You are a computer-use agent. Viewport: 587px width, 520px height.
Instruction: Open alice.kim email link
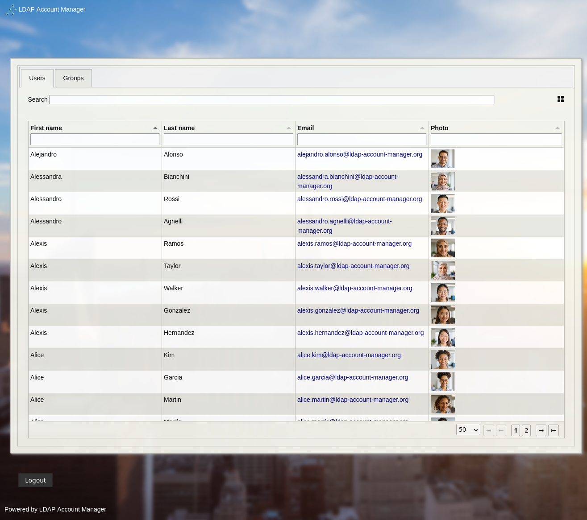[x=349, y=355]
